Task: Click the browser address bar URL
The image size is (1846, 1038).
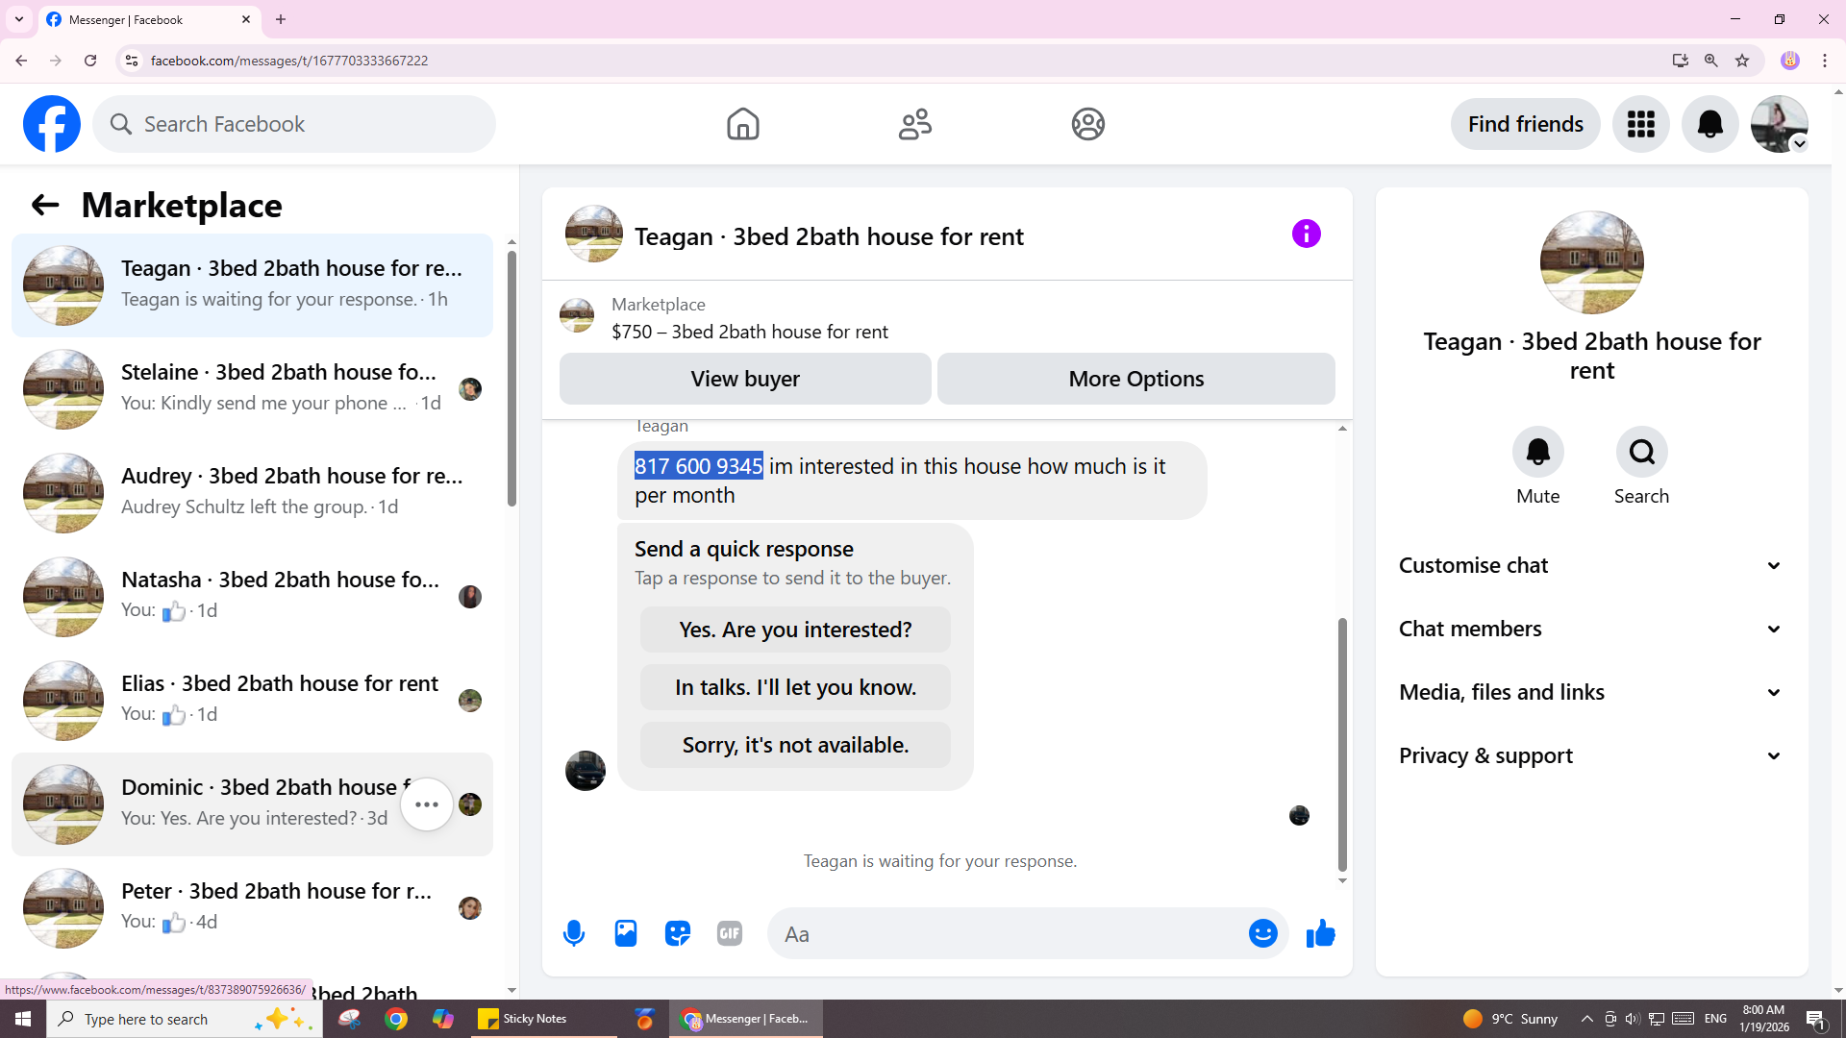Action: pos(289,61)
